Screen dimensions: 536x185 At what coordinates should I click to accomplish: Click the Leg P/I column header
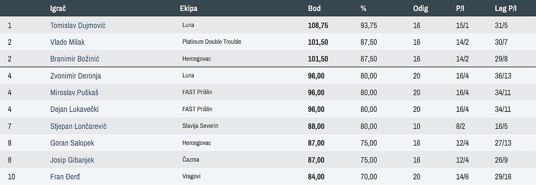pyautogui.click(x=505, y=8)
